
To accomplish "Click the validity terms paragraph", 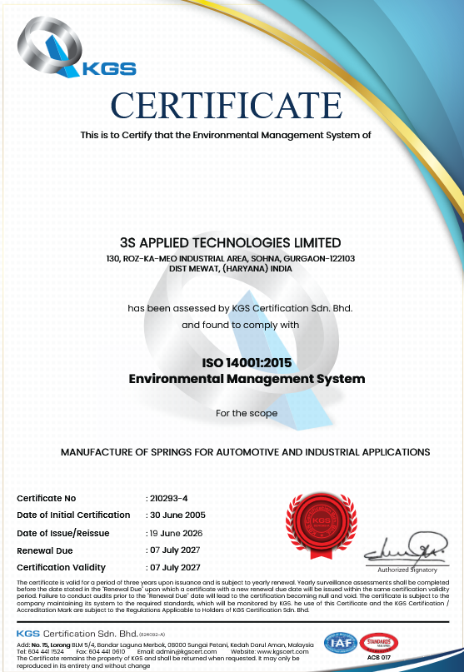I will [233, 596].
